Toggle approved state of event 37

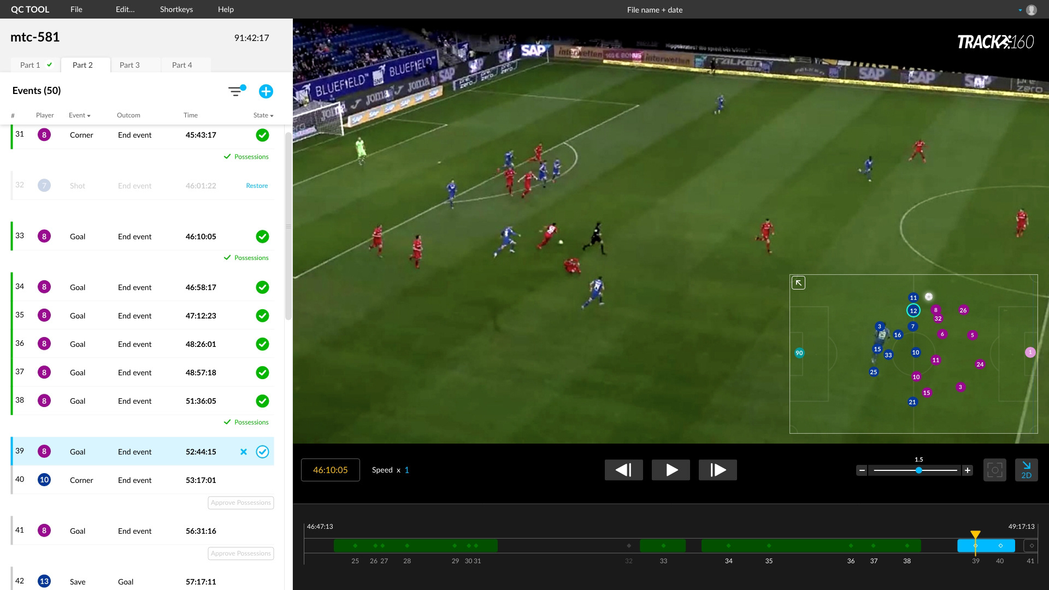pos(263,373)
